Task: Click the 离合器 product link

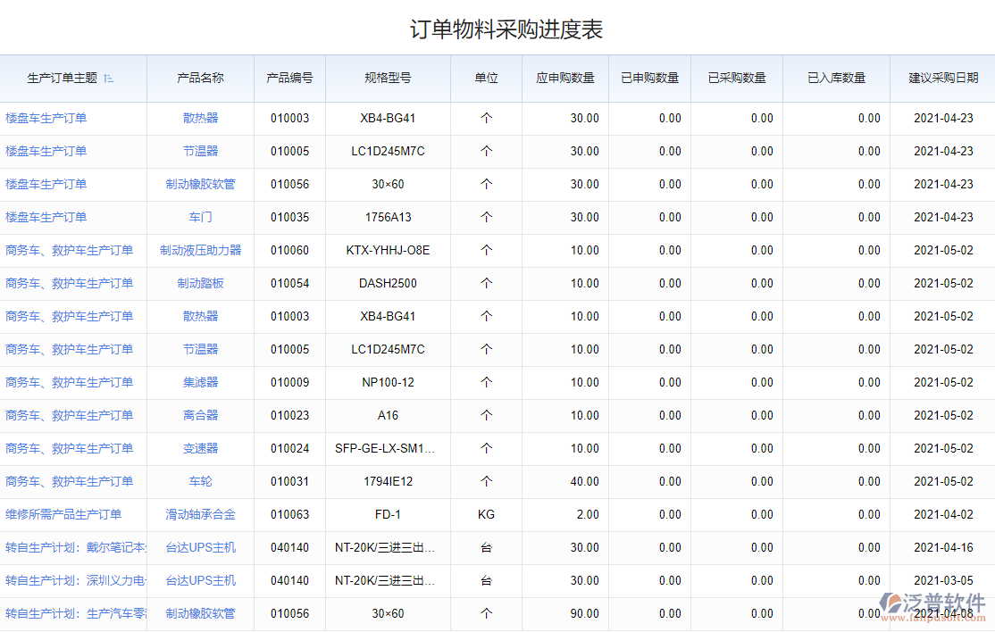Action: click(x=200, y=415)
